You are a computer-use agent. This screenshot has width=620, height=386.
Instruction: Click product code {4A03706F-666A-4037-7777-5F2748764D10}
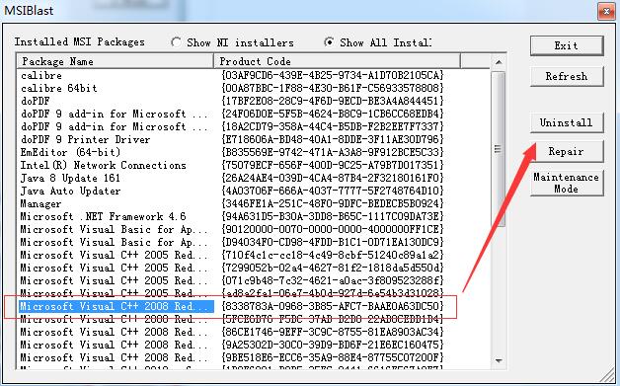tap(333, 191)
